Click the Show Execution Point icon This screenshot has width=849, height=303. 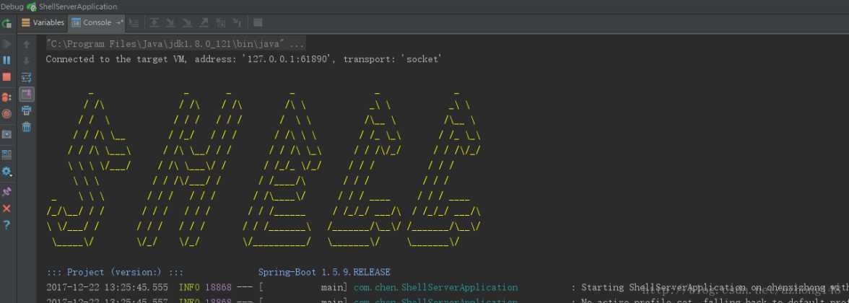(134, 23)
